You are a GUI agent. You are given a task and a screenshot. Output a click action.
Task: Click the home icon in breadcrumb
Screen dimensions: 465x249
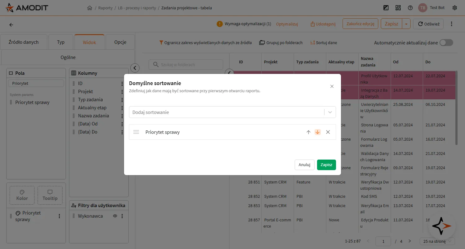[x=90, y=8]
